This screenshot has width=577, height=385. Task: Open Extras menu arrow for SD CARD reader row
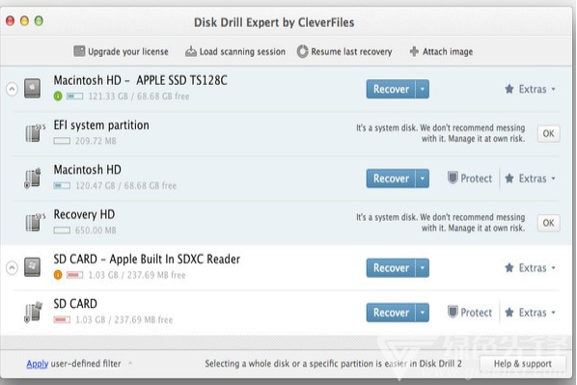tap(554, 267)
